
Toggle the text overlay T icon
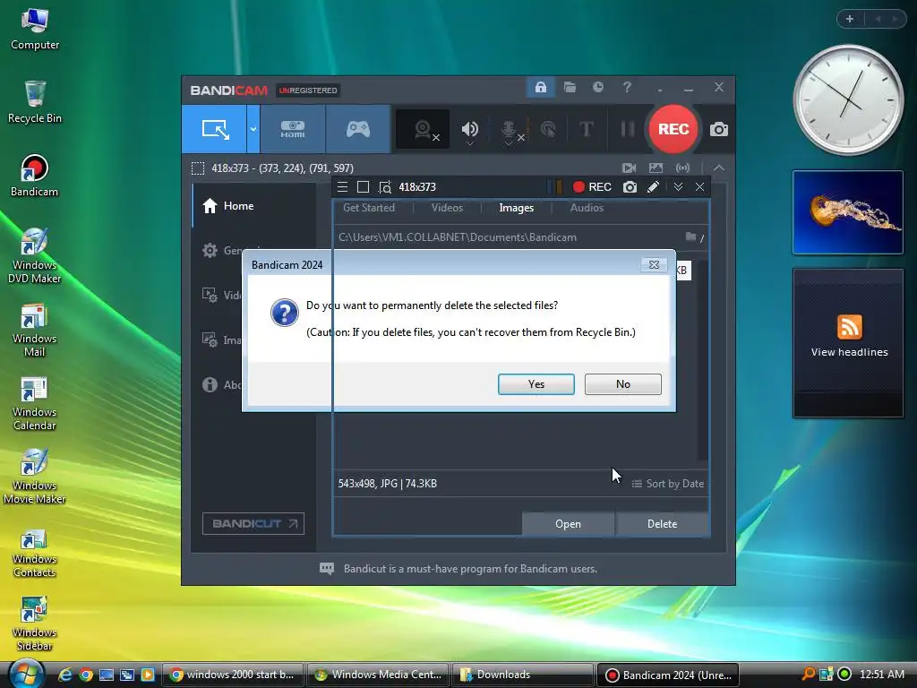pyautogui.click(x=586, y=129)
